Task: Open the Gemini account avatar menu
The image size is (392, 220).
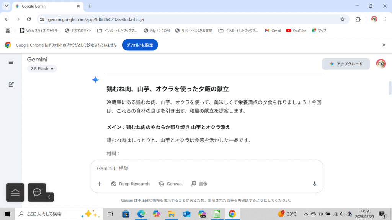Action: coord(381,64)
